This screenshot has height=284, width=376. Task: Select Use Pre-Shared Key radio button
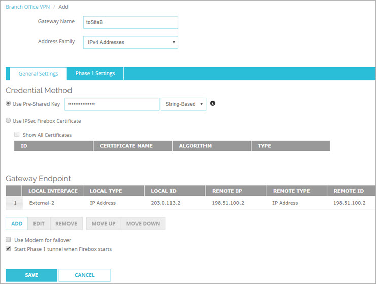pyautogui.click(x=8, y=104)
